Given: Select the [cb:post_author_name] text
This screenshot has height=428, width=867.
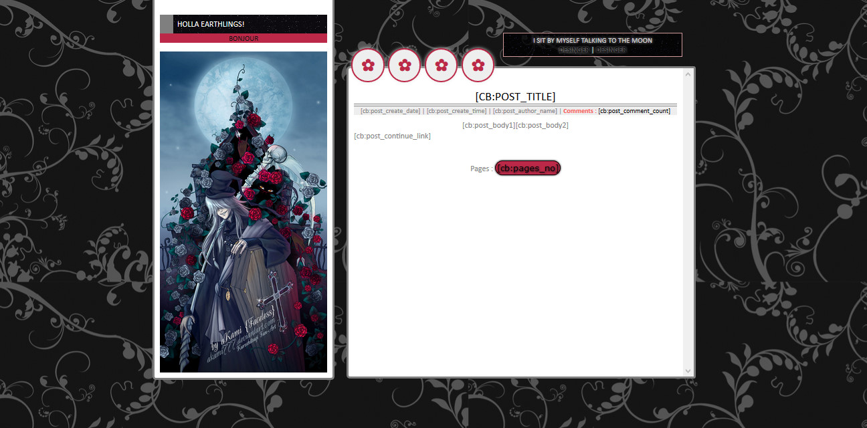Looking at the screenshot, I should point(525,111).
